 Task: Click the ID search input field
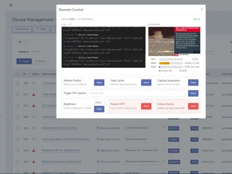point(40,42)
